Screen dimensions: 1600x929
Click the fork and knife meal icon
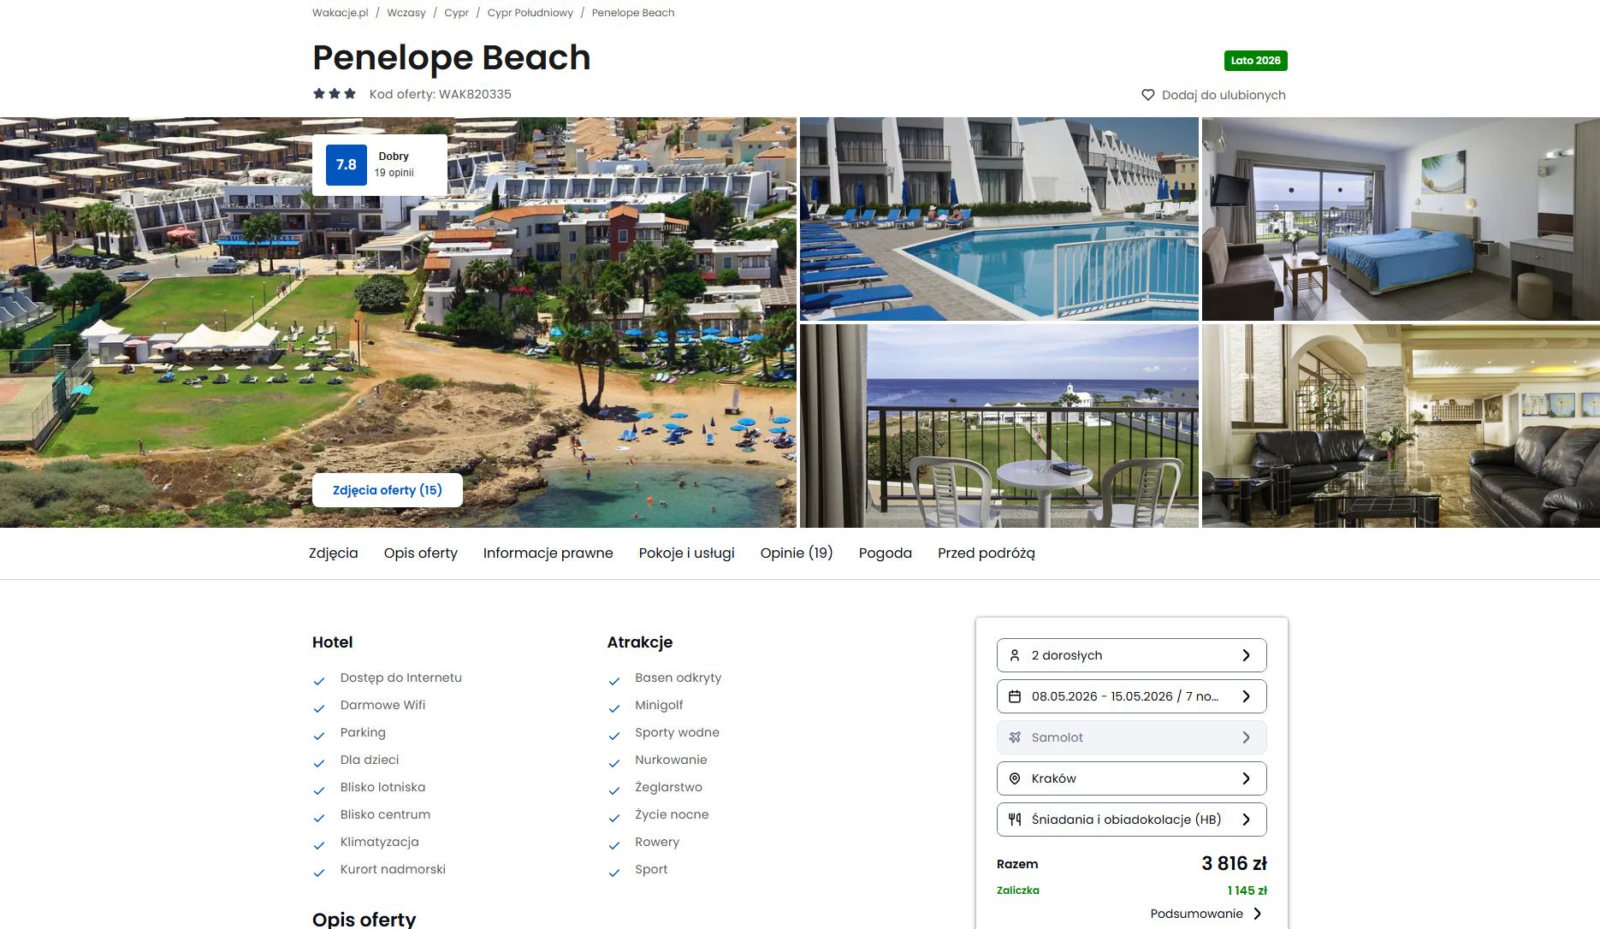1015,820
